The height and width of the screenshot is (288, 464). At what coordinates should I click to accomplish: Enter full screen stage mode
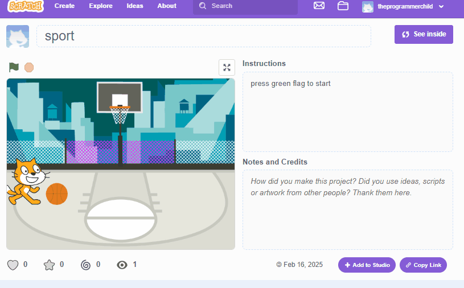(227, 67)
